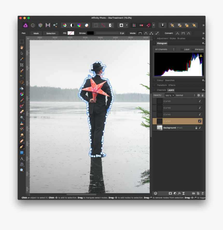Open the Swatches tab

170,80
